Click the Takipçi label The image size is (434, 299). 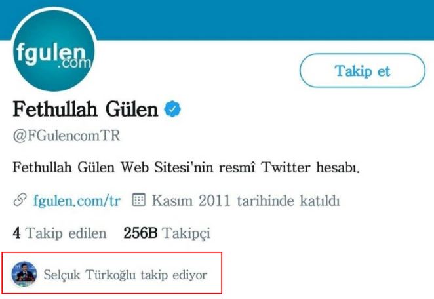(186, 233)
